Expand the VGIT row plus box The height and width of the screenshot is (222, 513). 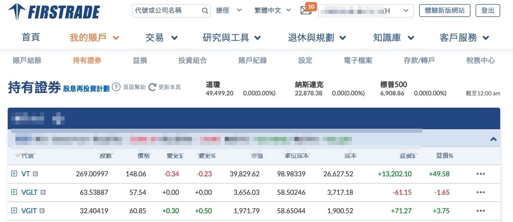[x=14, y=211]
